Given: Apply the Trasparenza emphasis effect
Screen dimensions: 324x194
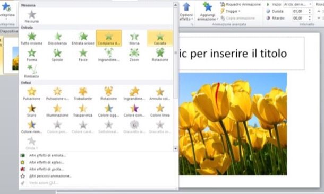Looking at the screenshot, I should coord(83,110).
